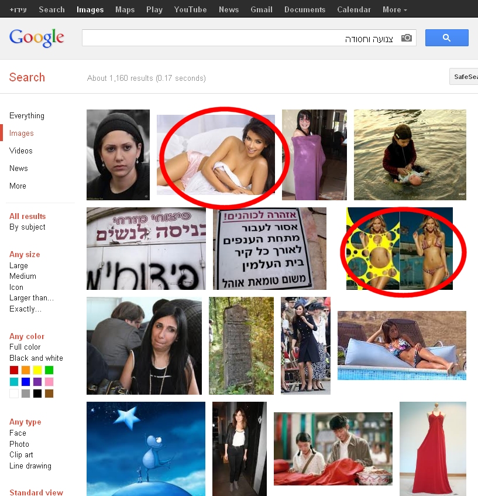
Task: Select Black and white color filter
Action: pos(36,358)
